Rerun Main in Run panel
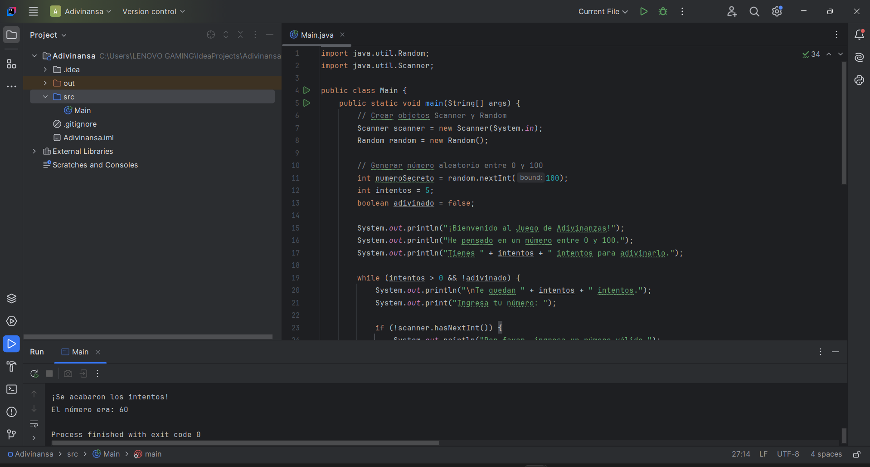 (34, 374)
